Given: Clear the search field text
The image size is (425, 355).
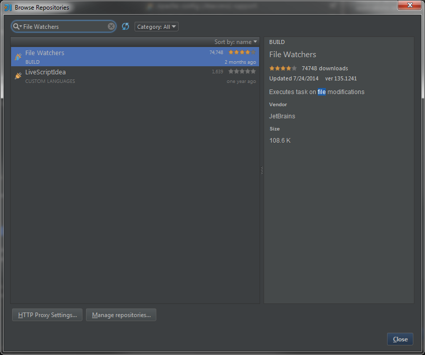Looking at the screenshot, I should tap(111, 26).
